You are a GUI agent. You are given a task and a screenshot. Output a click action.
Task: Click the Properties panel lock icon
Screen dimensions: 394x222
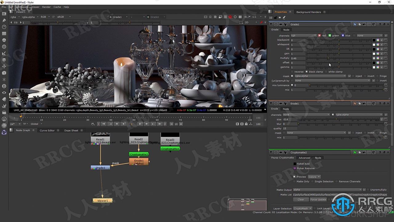275,18
